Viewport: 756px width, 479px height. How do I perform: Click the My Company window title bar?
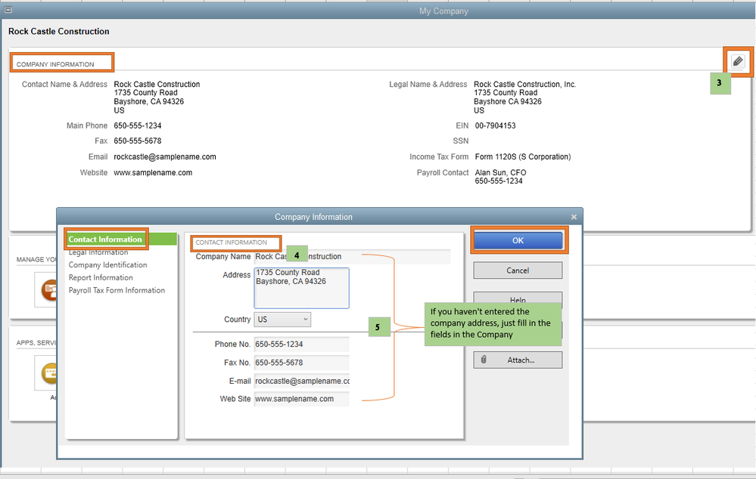click(x=378, y=11)
